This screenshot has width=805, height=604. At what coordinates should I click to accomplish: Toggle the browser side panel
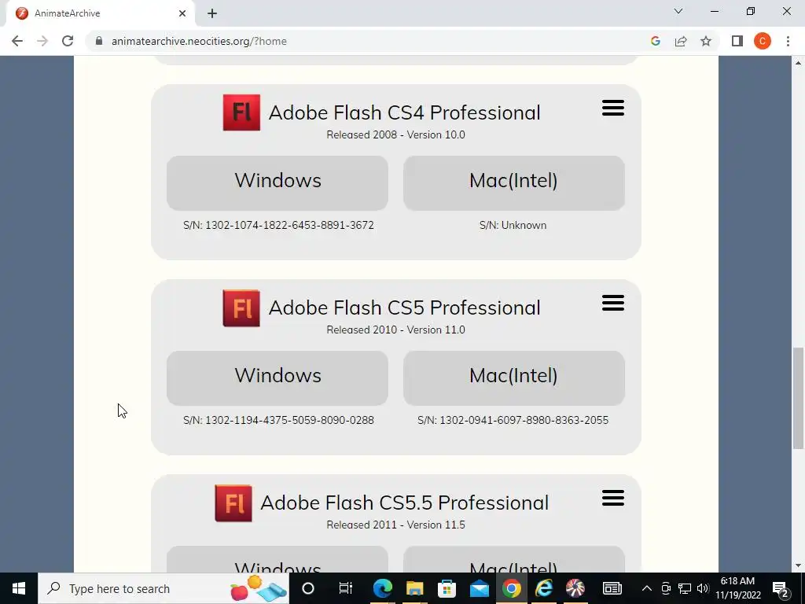(x=737, y=41)
